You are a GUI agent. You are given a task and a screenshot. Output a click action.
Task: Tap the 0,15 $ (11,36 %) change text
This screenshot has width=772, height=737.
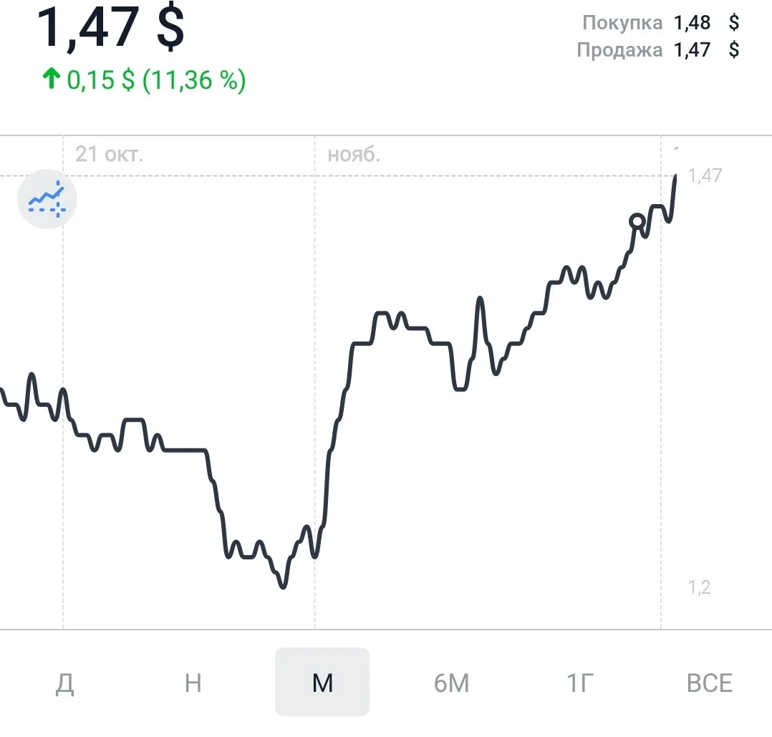(x=157, y=80)
